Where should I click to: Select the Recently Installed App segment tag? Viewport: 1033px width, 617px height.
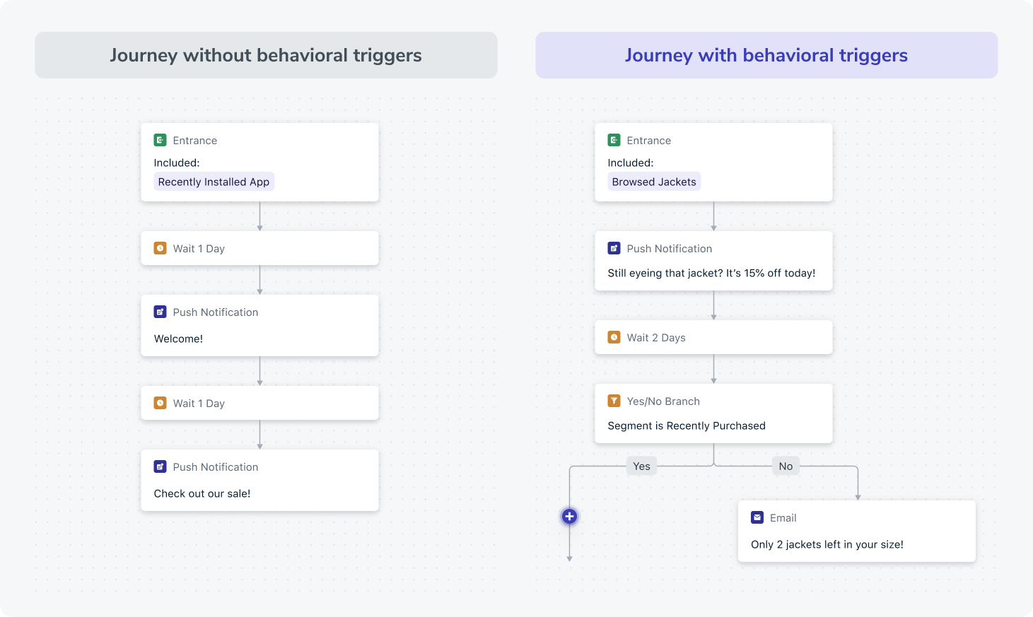click(x=214, y=182)
